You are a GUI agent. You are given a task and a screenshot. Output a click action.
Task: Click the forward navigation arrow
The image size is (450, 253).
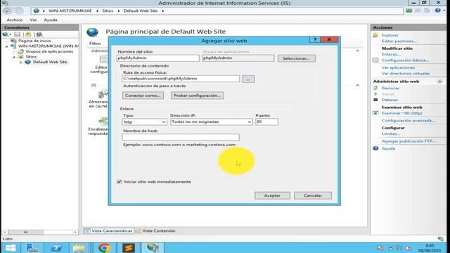[19, 11]
